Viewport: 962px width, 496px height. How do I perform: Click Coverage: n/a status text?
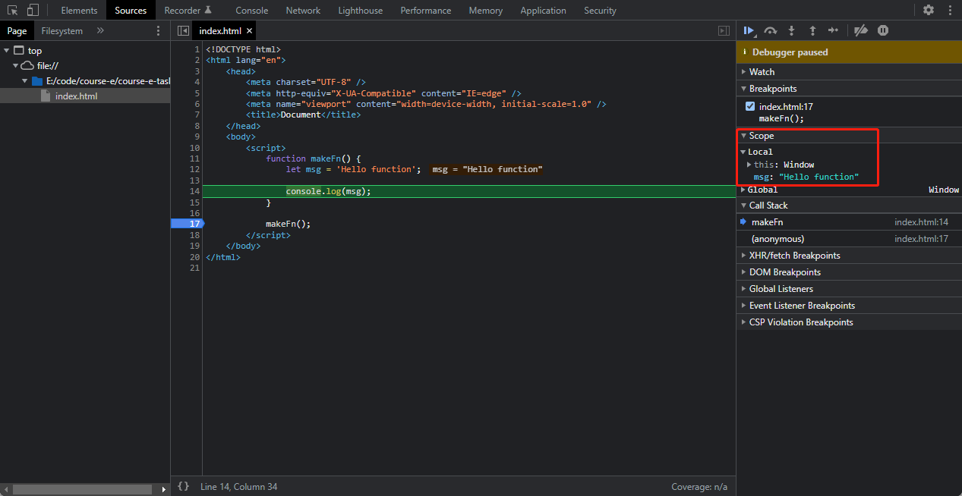click(x=699, y=487)
